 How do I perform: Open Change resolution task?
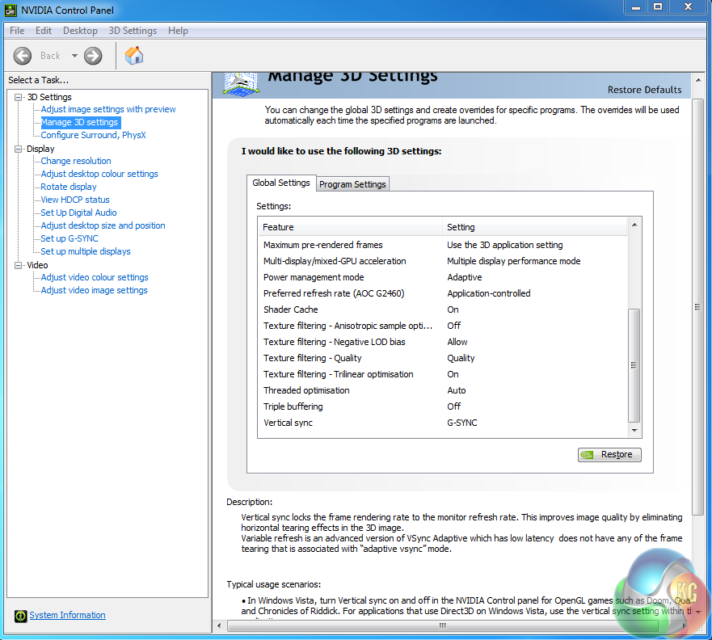tap(76, 161)
